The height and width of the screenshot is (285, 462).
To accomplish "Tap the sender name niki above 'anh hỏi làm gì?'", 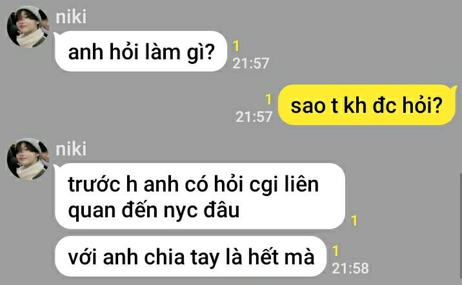I will (71, 17).
